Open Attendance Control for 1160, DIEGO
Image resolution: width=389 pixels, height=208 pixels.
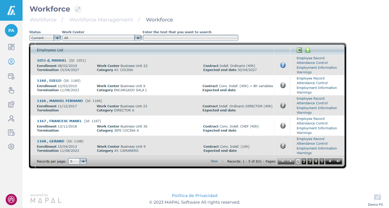[x=312, y=83]
